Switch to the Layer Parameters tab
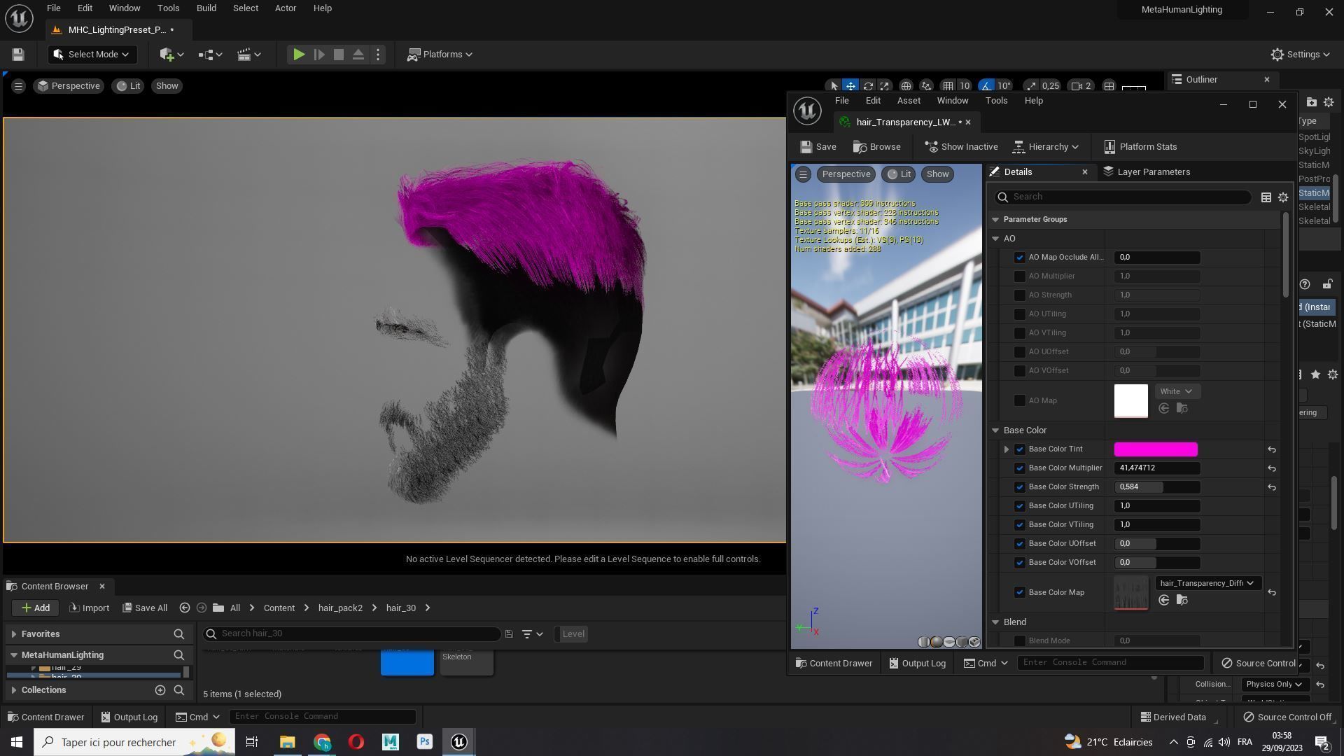The image size is (1344, 756). click(1147, 172)
